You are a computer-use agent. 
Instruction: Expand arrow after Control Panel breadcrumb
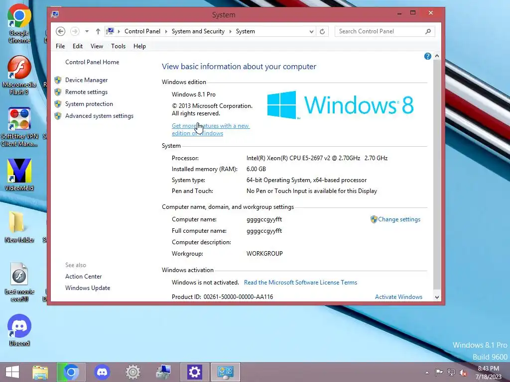click(166, 31)
